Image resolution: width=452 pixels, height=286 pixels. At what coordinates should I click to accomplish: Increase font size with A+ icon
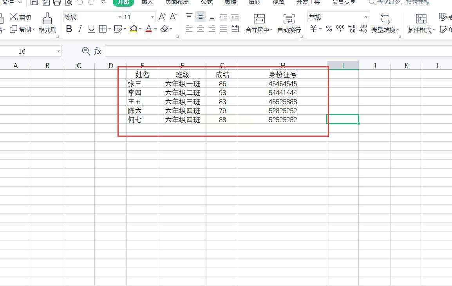162,17
